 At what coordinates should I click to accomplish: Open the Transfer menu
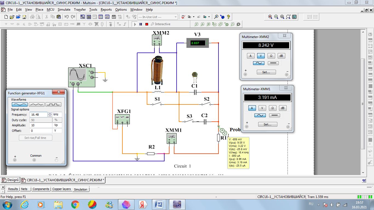point(80,9)
